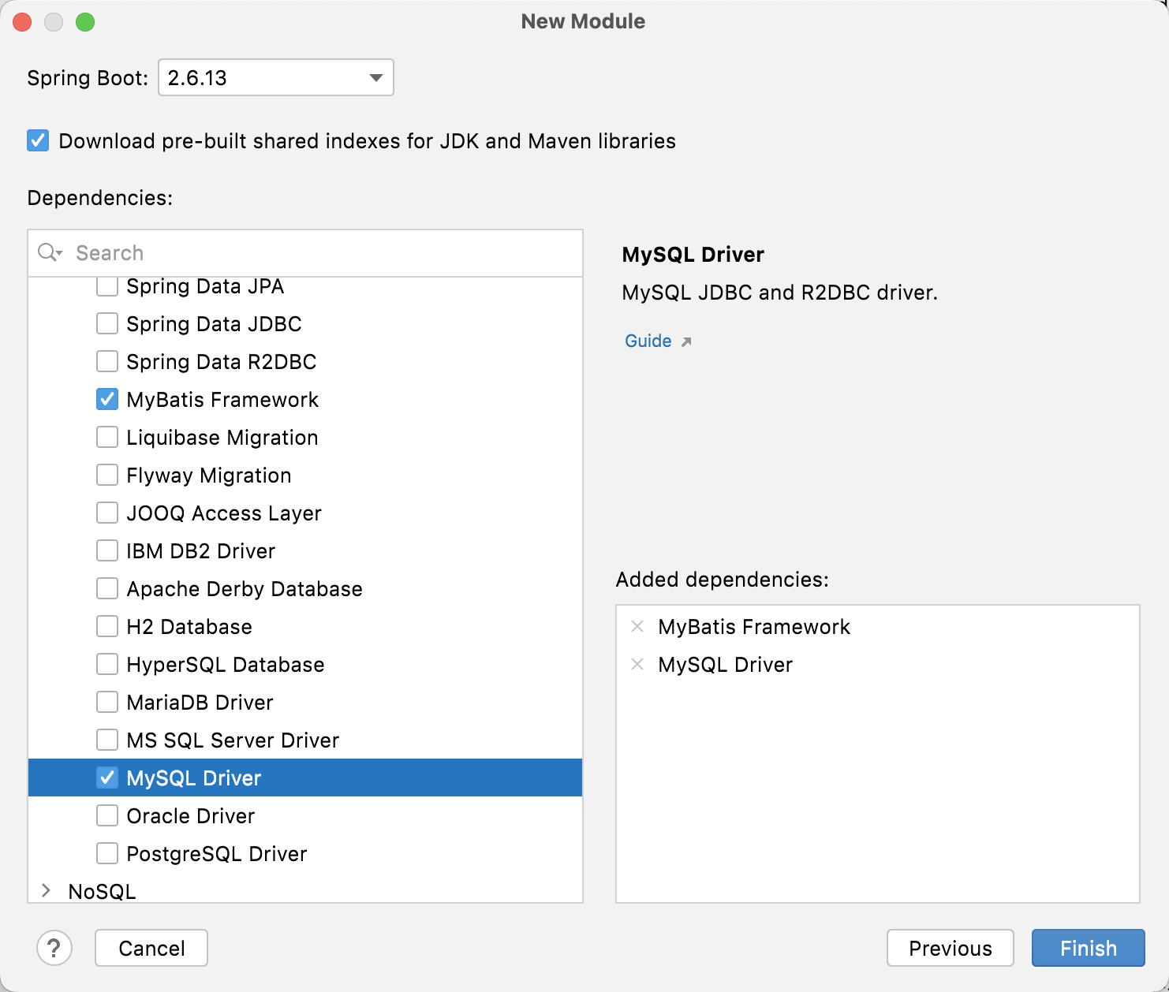Check Spring Data JDBC dependency
The width and height of the screenshot is (1169, 992).
[107, 323]
